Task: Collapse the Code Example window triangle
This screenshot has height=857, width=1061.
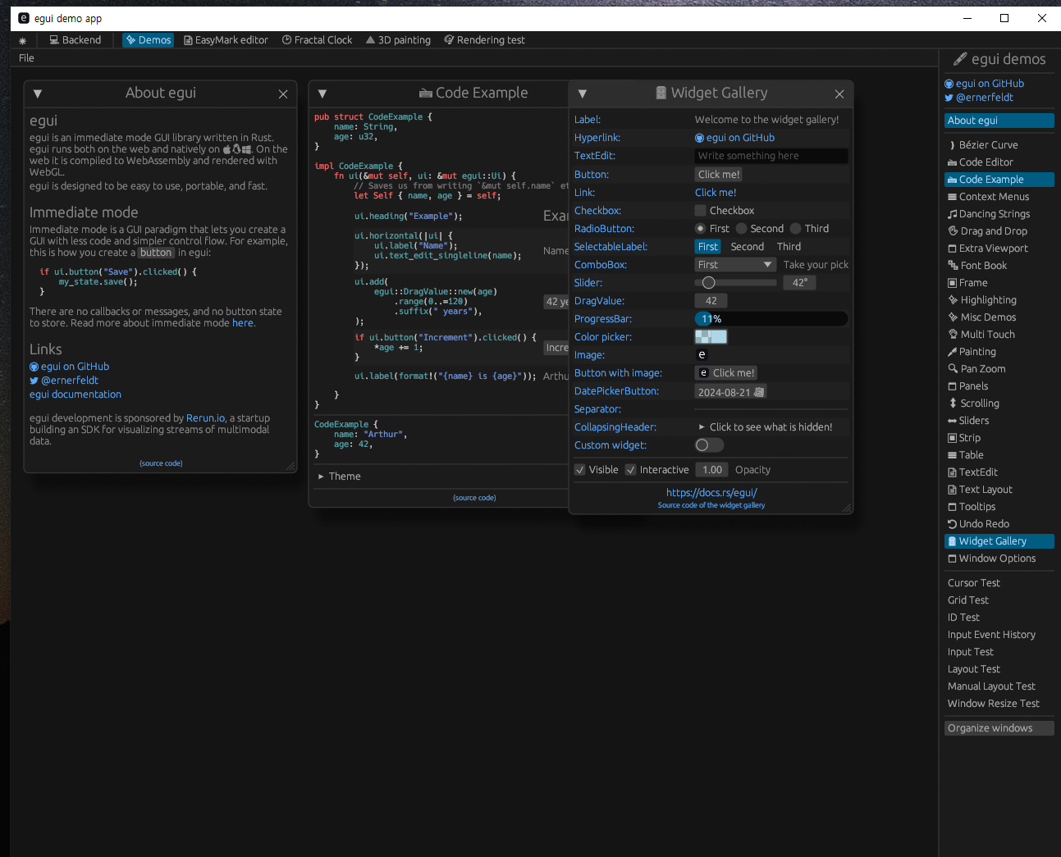Action: click(x=322, y=94)
